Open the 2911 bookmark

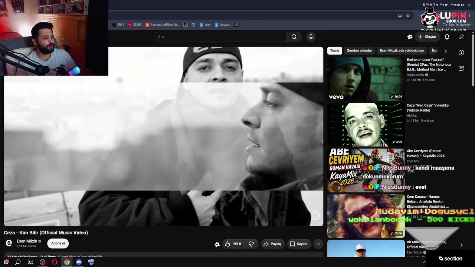[x=118, y=25]
